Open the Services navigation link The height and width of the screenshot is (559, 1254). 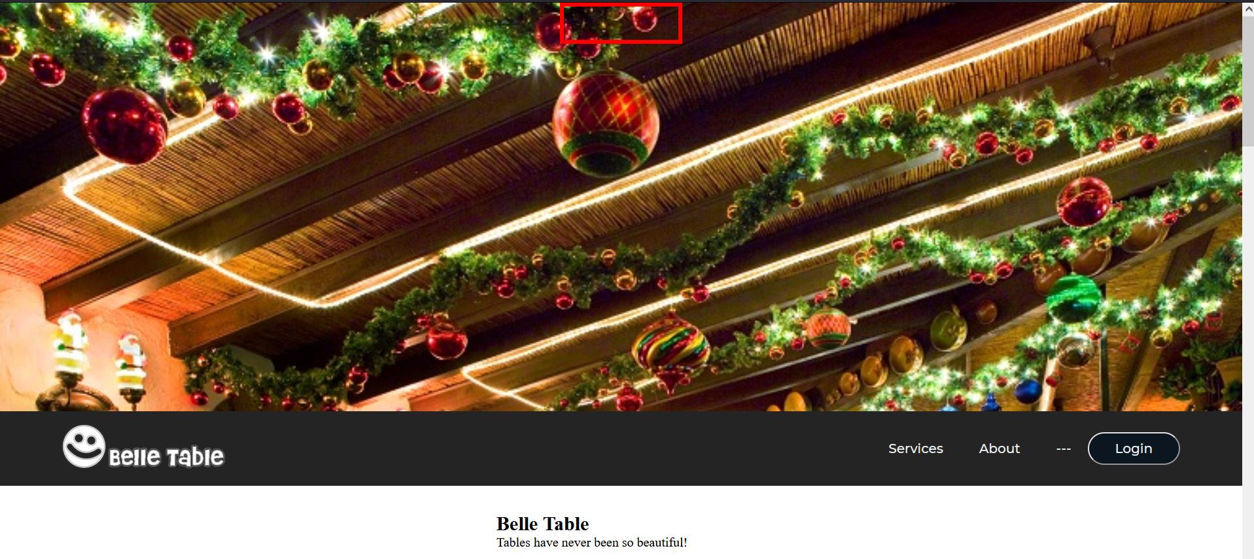click(x=915, y=449)
